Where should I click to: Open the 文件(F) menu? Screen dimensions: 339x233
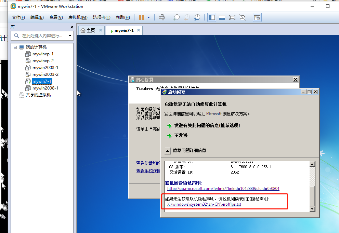[x=18, y=17]
